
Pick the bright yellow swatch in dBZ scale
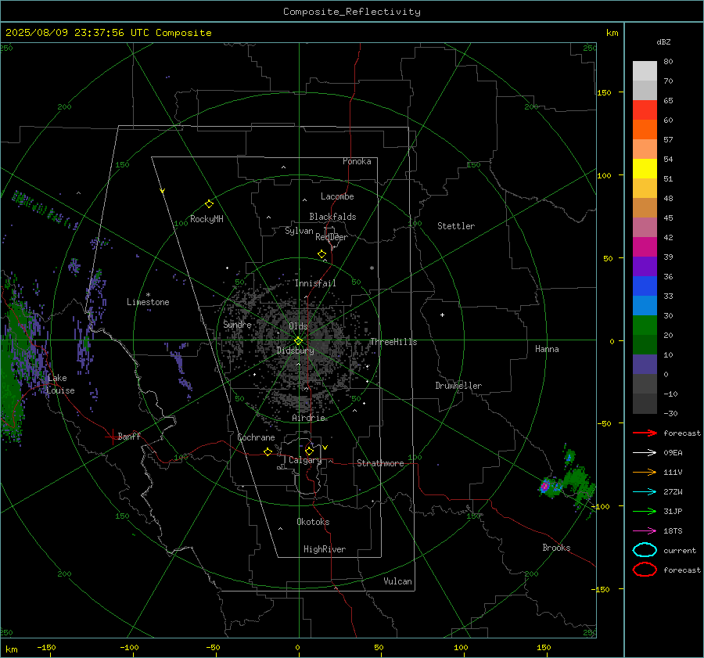click(645, 168)
